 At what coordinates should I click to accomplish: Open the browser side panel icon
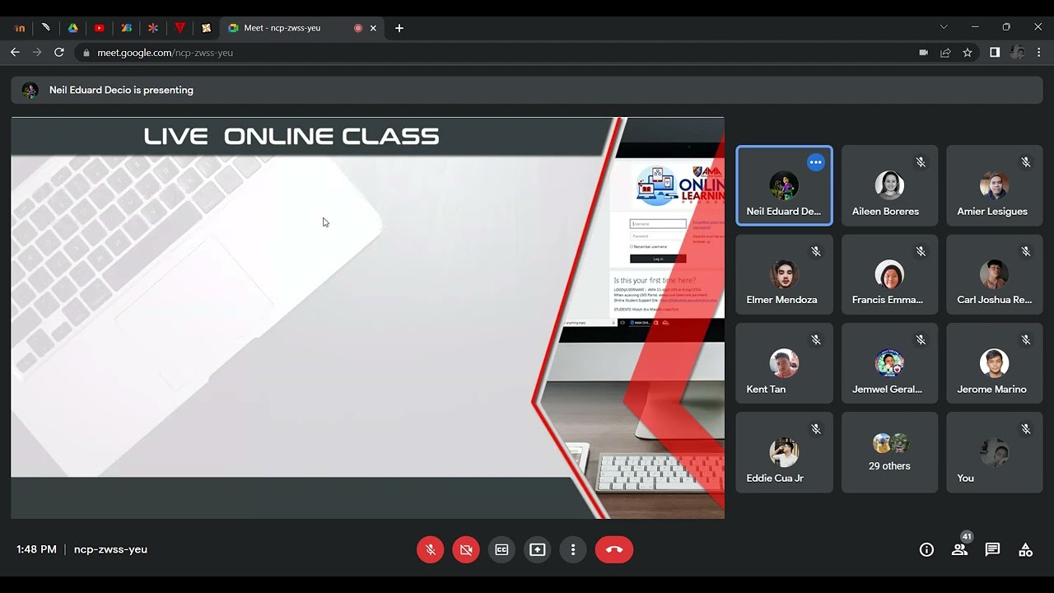tap(995, 52)
